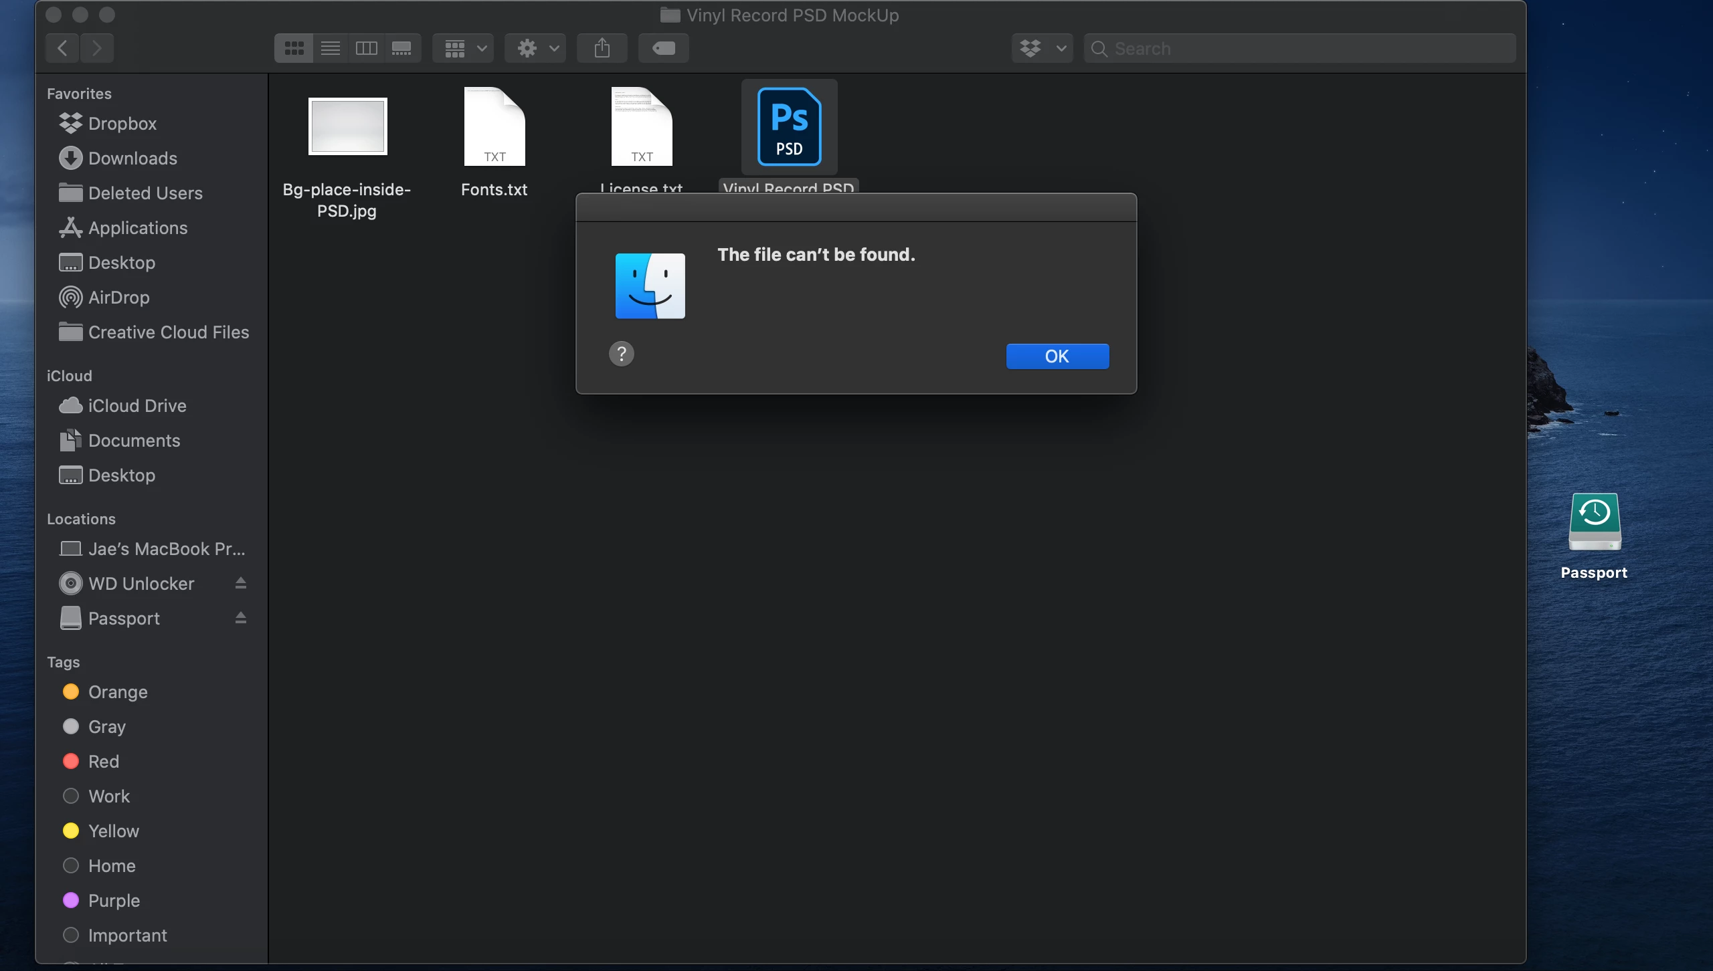Switch to column view mode

[x=366, y=48]
